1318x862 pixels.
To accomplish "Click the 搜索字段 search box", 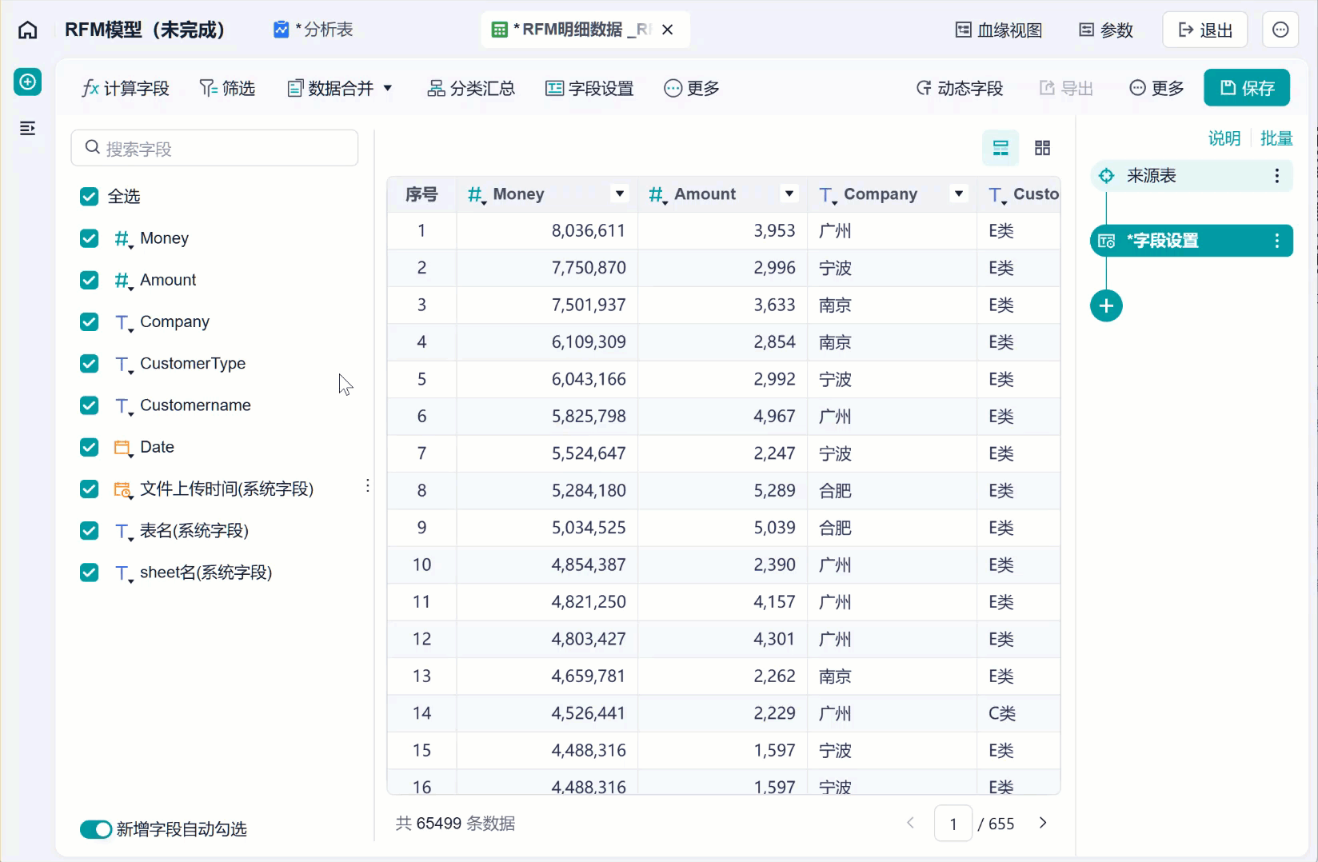I will coord(214,148).
